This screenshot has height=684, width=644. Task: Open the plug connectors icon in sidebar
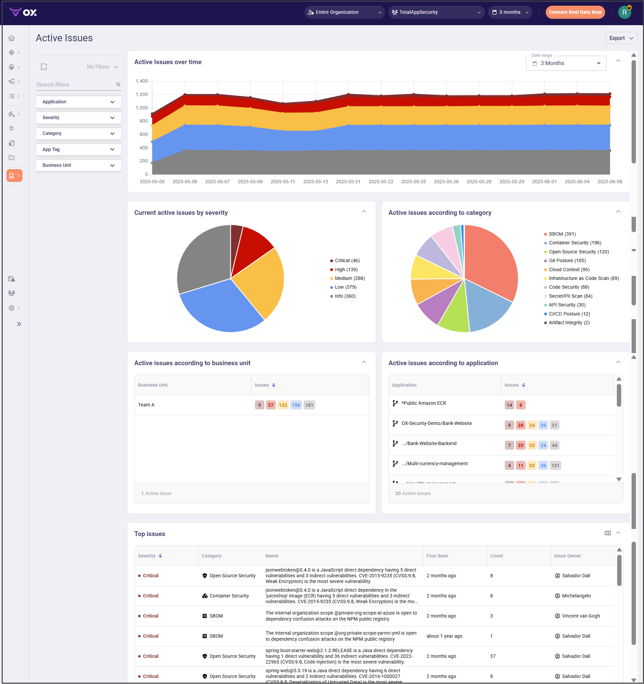[12, 128]
